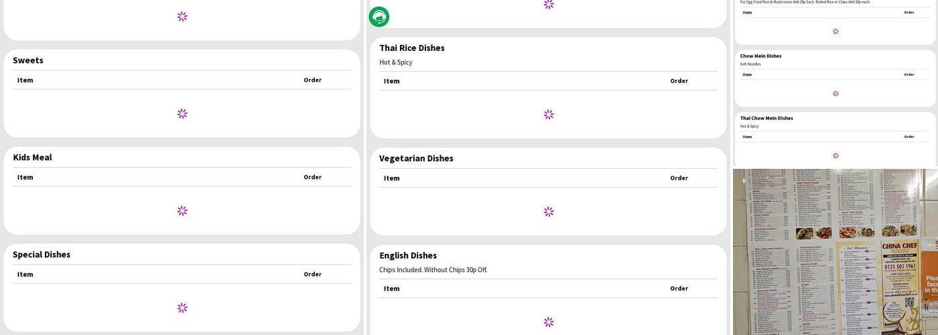Click the Chow Mein Dishes loading spinner

point(835,94)
